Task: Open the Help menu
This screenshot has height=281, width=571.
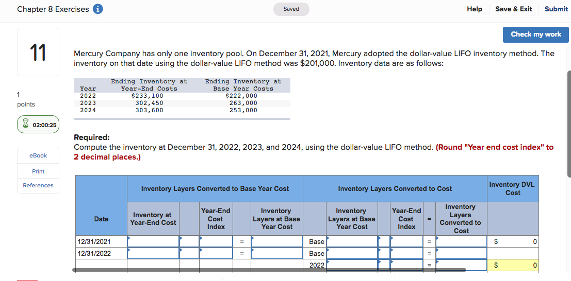Action: click(474, 9)
